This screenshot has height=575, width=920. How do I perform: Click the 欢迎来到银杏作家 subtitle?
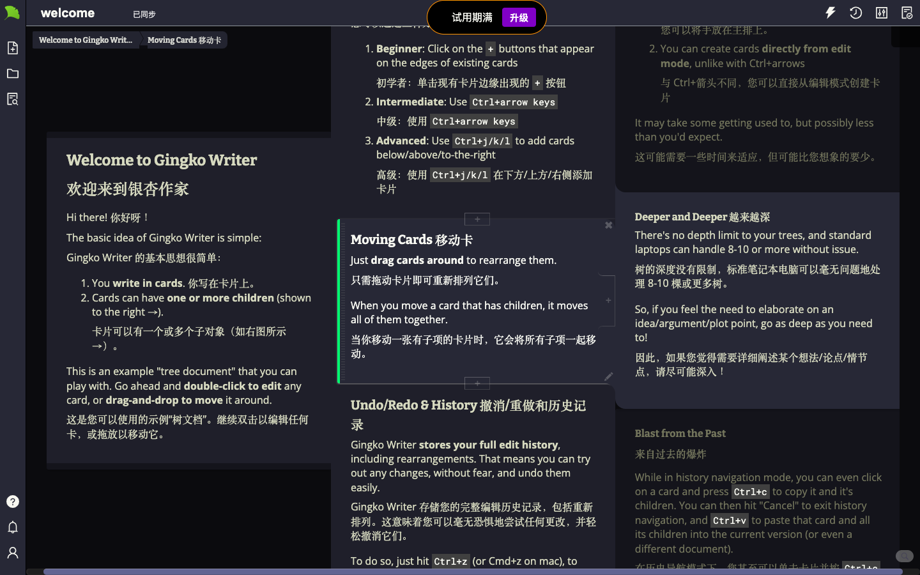[x=128, y=189]
